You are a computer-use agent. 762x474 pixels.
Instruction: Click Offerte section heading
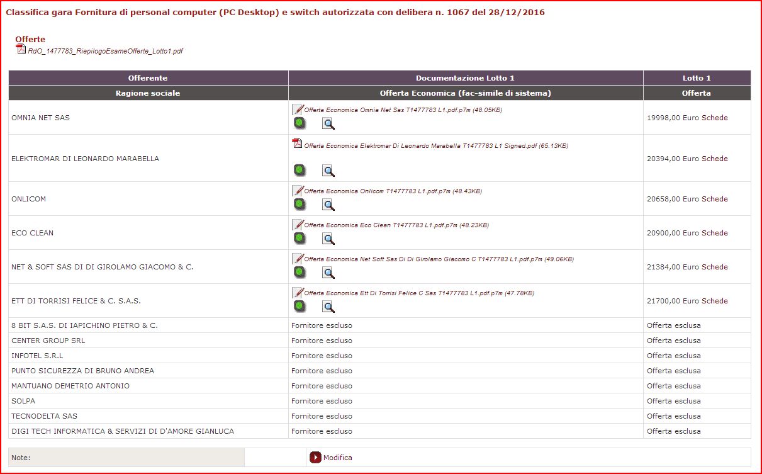30,39
